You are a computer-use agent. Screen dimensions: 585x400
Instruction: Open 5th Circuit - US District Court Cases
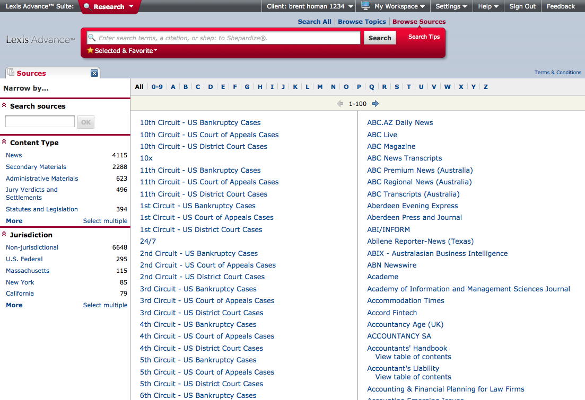pos(202,384)
